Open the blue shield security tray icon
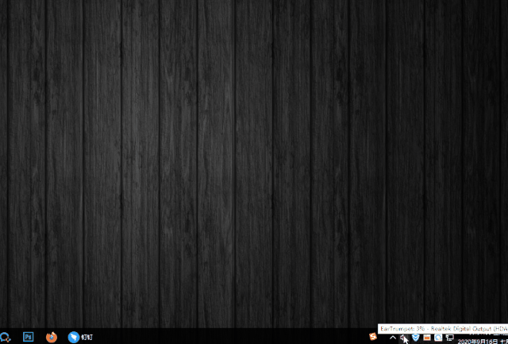 (x=416, y=338)
